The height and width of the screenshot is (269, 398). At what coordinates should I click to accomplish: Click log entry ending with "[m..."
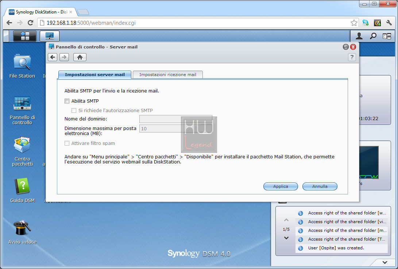[x=342, y=230]
